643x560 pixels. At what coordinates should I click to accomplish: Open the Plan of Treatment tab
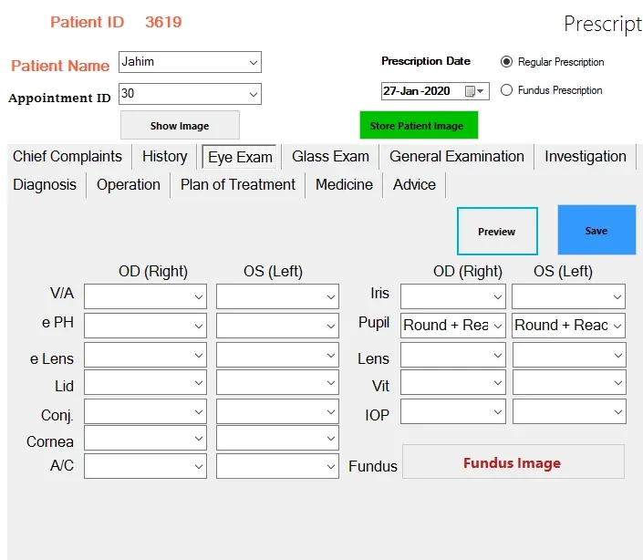[238, 184]
